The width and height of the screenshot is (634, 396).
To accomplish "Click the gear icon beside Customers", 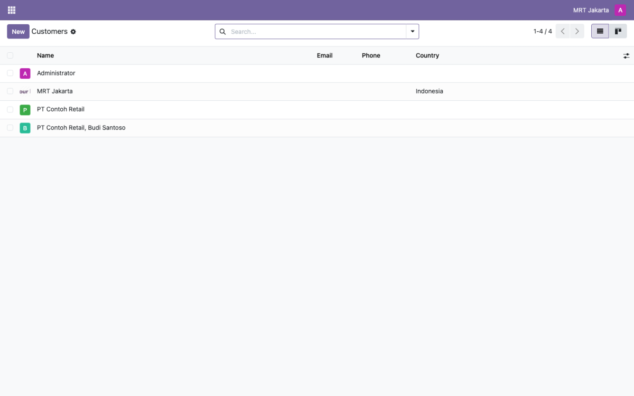I will 73,32.
